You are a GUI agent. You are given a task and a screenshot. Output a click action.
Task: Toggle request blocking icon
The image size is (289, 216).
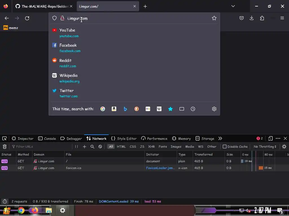click(100, 147)
